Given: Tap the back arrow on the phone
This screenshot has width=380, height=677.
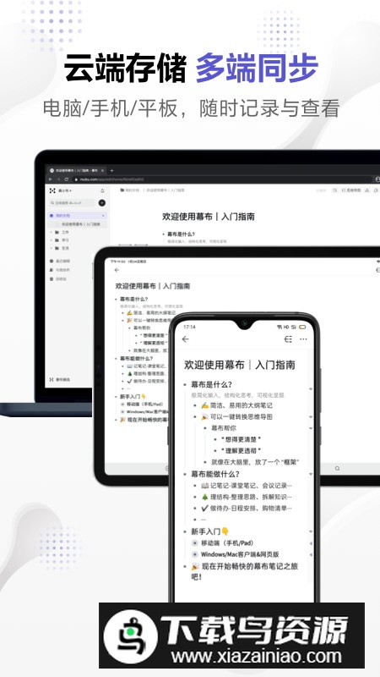Looking at the screenshot, I should [186, 339].
